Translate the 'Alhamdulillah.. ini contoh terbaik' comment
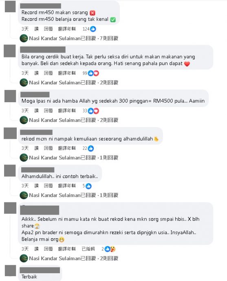Viewport: 227px width, 281px height. coord(67,186)
